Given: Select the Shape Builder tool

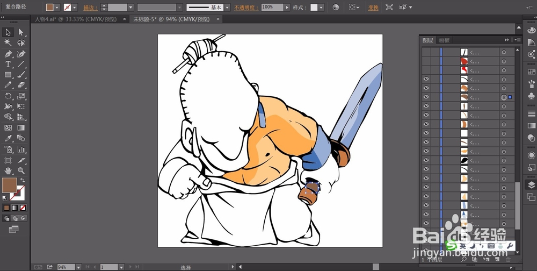Looking at the screenshot, I should point(8,117).
